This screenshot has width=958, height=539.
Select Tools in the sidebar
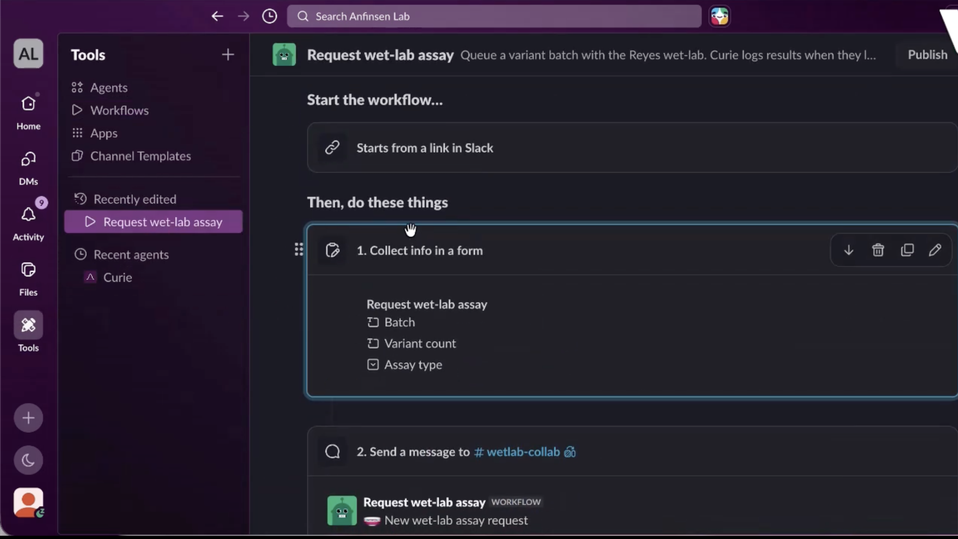click(x=28, y=332)
